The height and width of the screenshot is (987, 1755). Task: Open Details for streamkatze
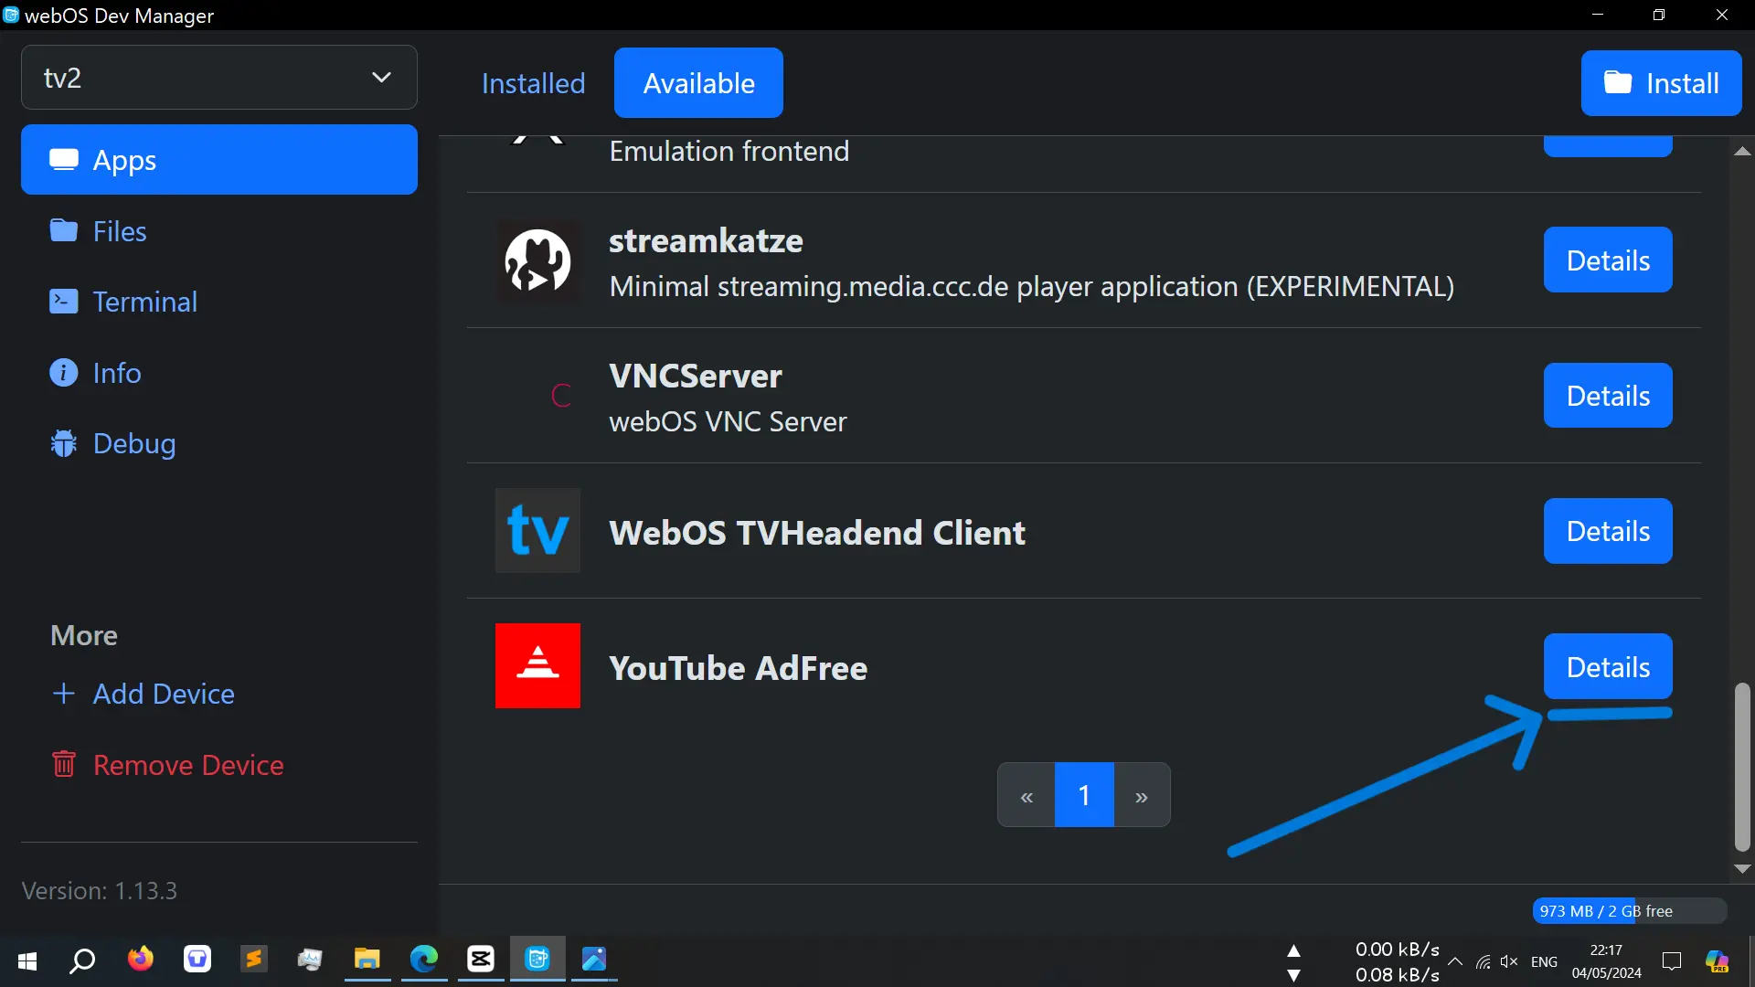click(1608, 260)
